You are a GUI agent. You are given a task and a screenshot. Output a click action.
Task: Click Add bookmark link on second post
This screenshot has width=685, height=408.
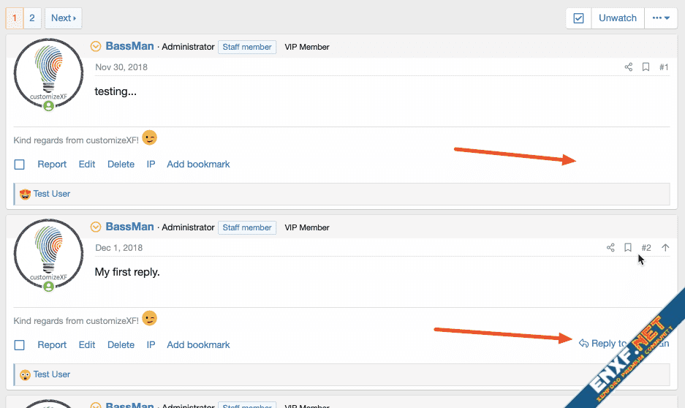(x=198, y=345)
